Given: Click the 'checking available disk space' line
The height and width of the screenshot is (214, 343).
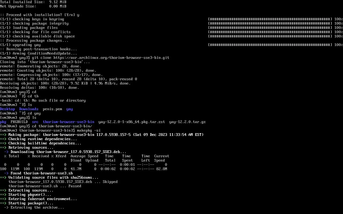Looking at the screenshot, I should click(x=38, y=36).
